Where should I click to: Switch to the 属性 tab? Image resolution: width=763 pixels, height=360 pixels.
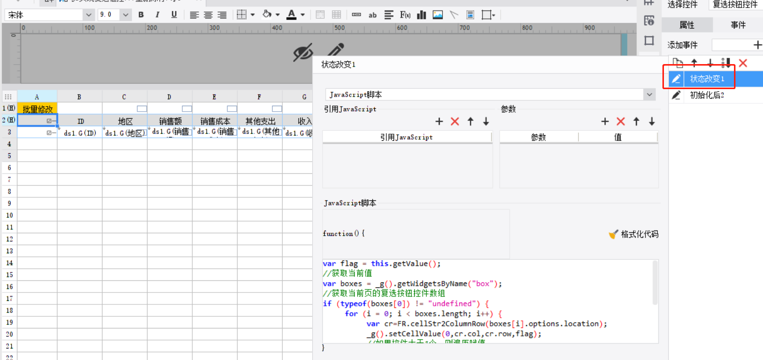(x=687, y=25)
